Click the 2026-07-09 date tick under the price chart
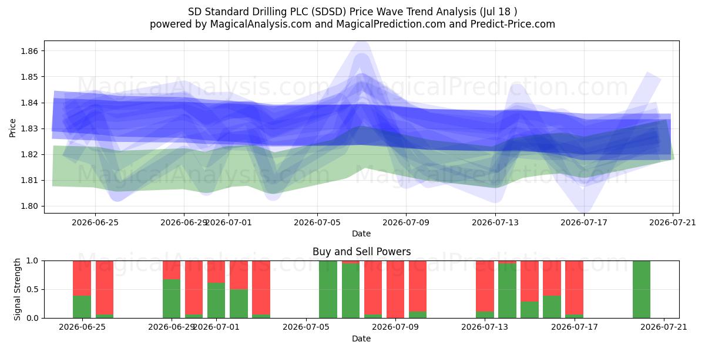705x352 pixels. click(406, 222)
